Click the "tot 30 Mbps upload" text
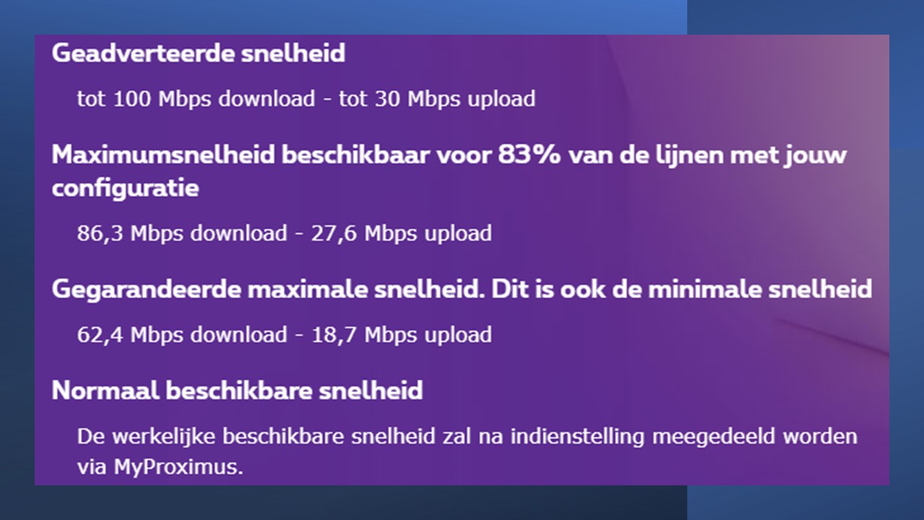This screenshot has height=520, width=924. click(437, 99)
